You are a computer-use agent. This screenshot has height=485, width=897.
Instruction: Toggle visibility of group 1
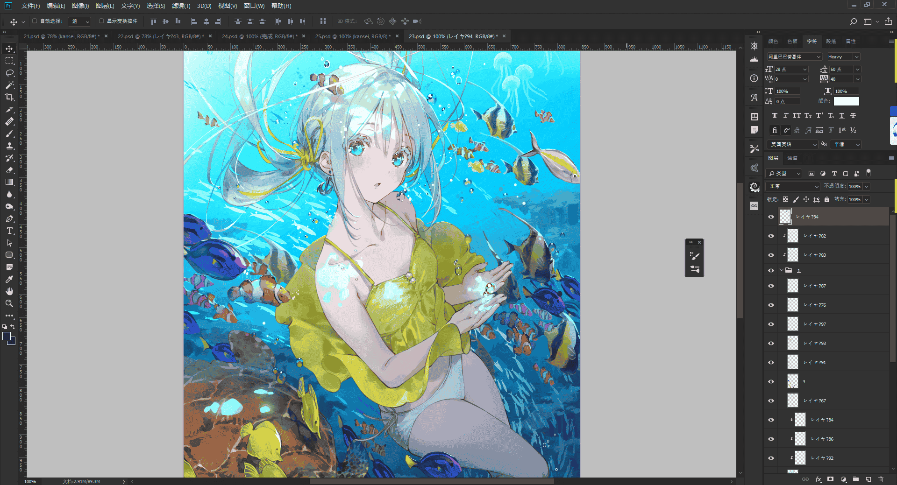click(771, 270)
